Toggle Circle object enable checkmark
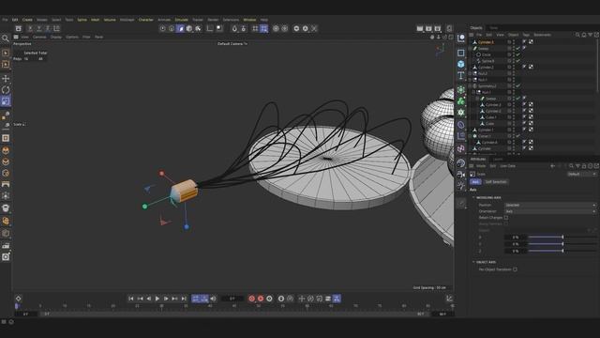 (517, 54)
